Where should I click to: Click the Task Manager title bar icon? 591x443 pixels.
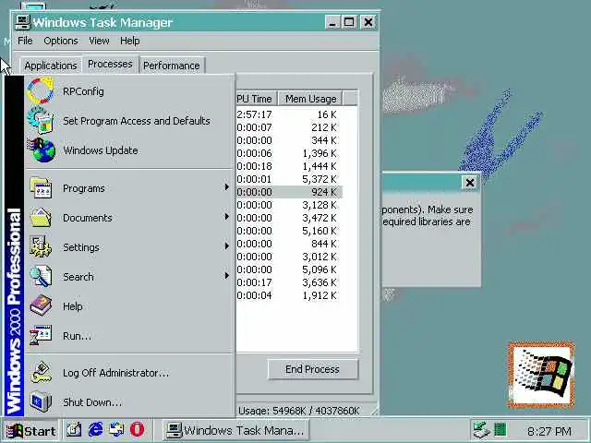click(x=22, y=22)
